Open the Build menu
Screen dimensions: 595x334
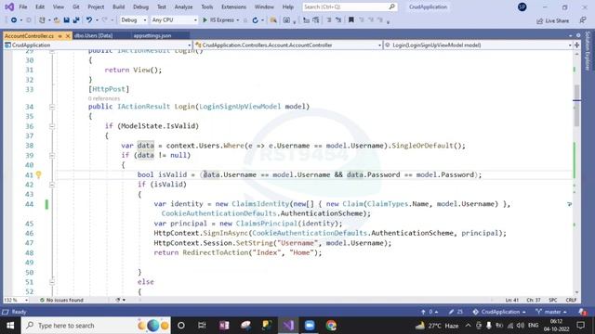[118, 6]
